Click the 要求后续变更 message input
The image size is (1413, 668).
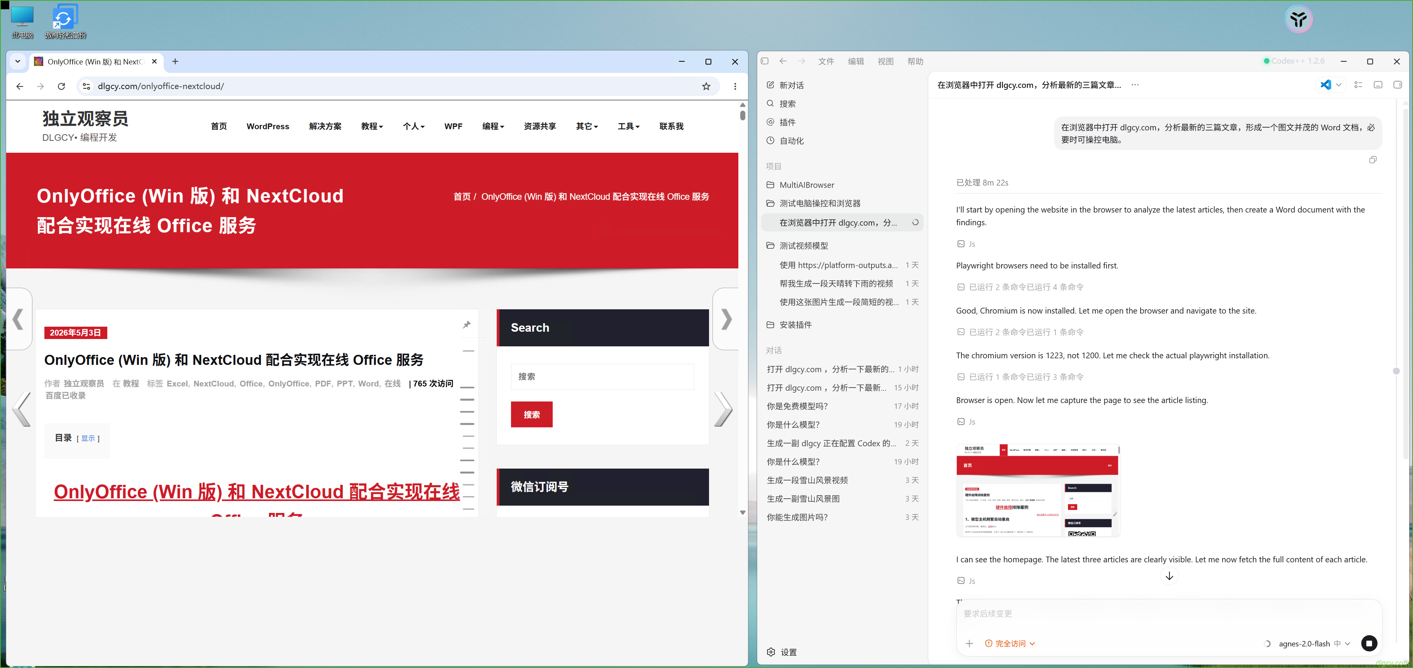click(x=1168, y=614)
